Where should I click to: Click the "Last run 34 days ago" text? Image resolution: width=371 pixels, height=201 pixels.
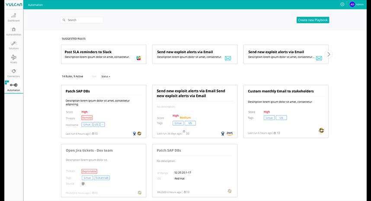click(169, 134)
